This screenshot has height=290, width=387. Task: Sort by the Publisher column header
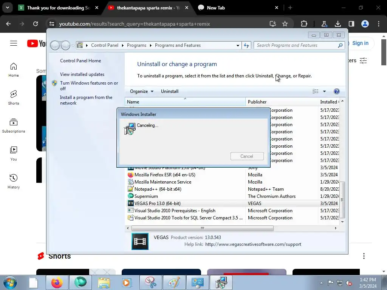click(282, 102)
